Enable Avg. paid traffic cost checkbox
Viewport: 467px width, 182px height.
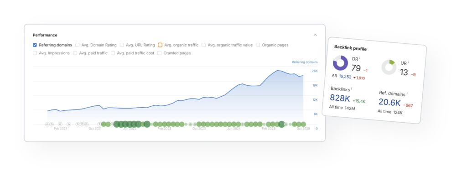(113, 53)
